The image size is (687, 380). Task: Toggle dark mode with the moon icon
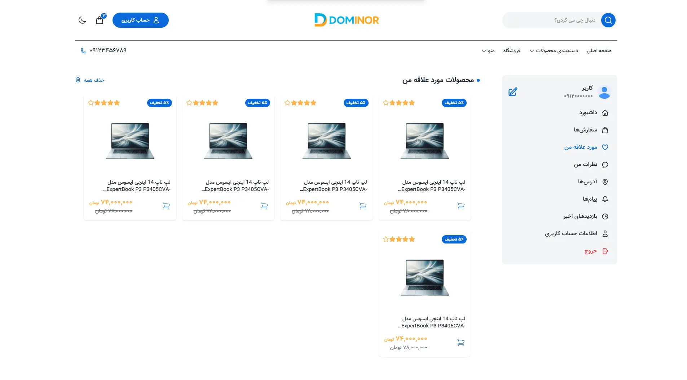point(82,20)
